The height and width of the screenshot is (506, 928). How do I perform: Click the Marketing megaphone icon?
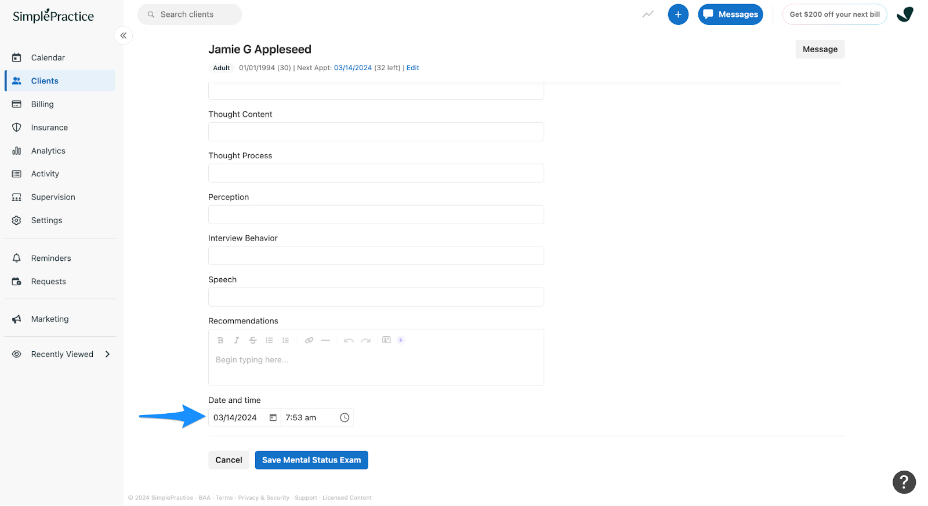click(x=17, y=319)
